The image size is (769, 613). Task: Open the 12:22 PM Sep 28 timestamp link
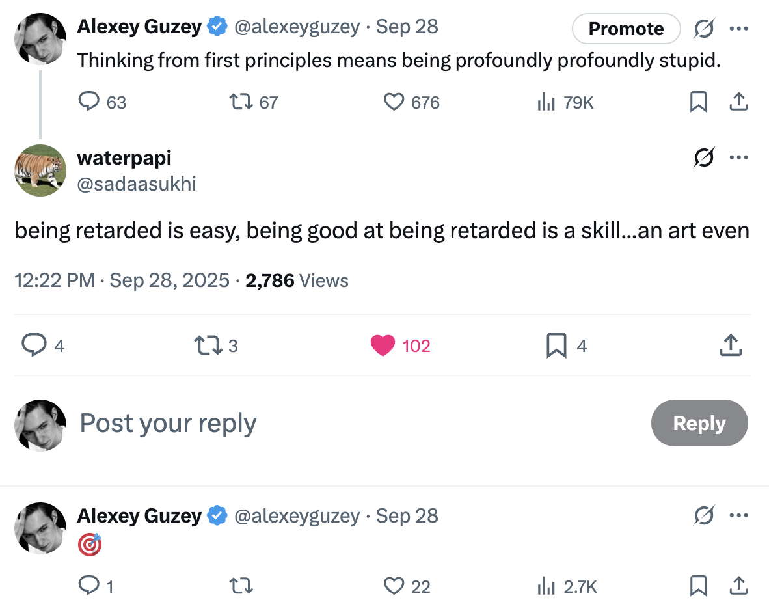[x=122, y=280]
